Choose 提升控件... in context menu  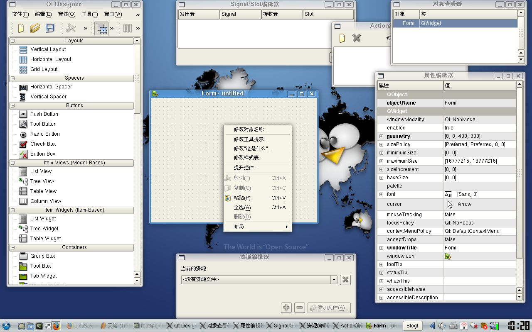click(258, 168)
